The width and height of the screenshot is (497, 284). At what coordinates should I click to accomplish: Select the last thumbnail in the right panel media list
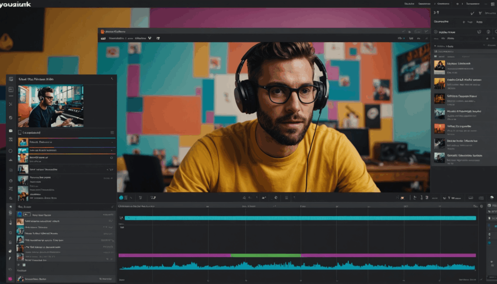[x=439, y=157]
